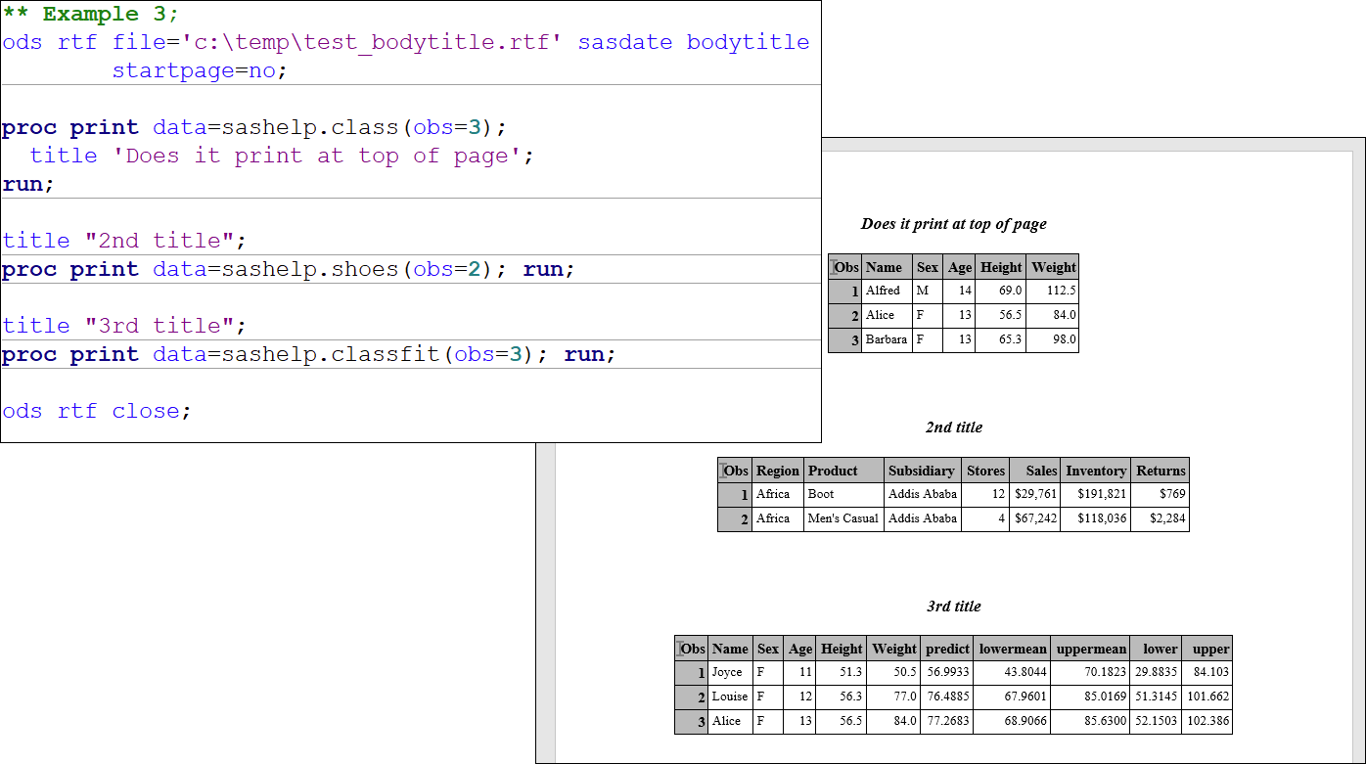The width and height of the screenshot is (1366, 764).
Task: Click the green '** Example 3;' comment line
Action: (x=91, y=14)
